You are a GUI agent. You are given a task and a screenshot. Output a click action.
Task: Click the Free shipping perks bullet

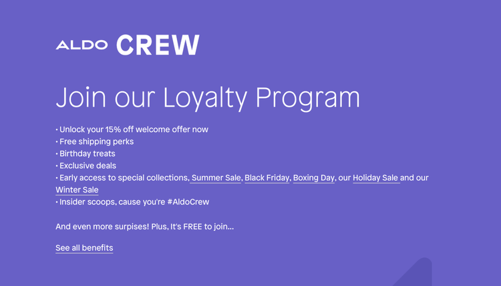96,142
